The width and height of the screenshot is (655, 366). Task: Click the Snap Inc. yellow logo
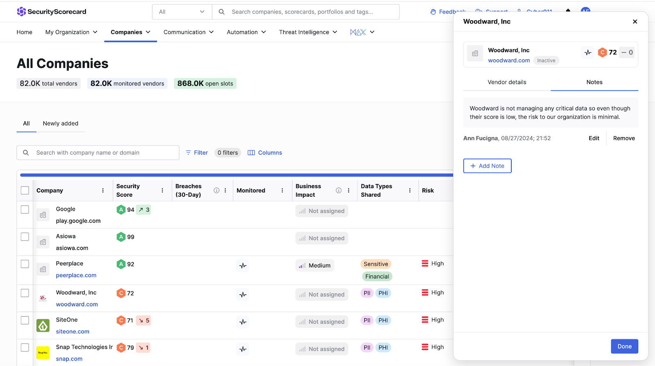point(43,353)
